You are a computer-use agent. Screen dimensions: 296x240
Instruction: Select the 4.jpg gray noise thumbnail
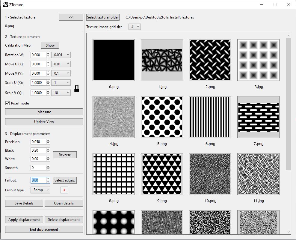click(114, 117)
